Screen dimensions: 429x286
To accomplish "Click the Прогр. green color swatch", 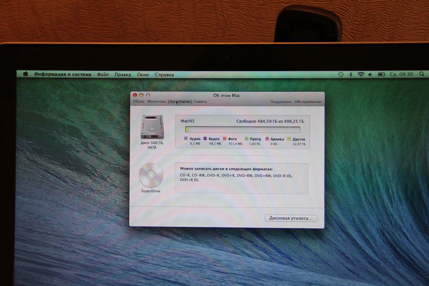I will pyautogui.click(x=246, y=139).
